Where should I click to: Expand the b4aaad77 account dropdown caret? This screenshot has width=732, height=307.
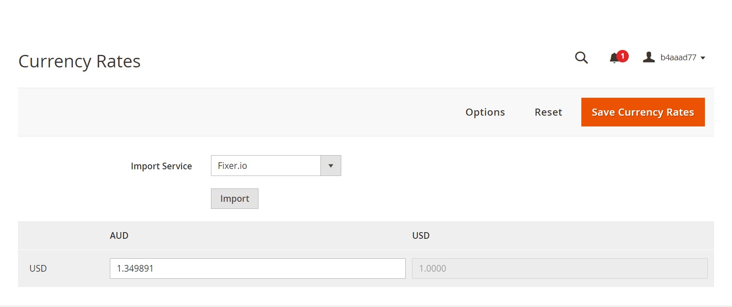(x=703, y=58)
